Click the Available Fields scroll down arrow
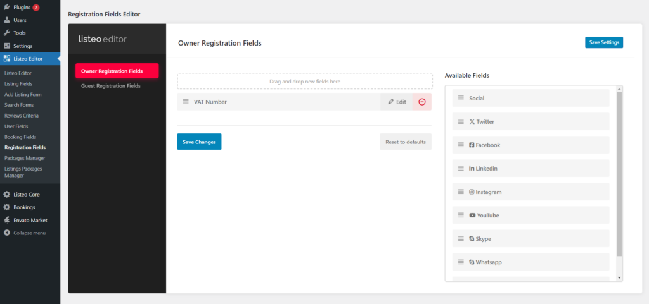 pos(619,277)
